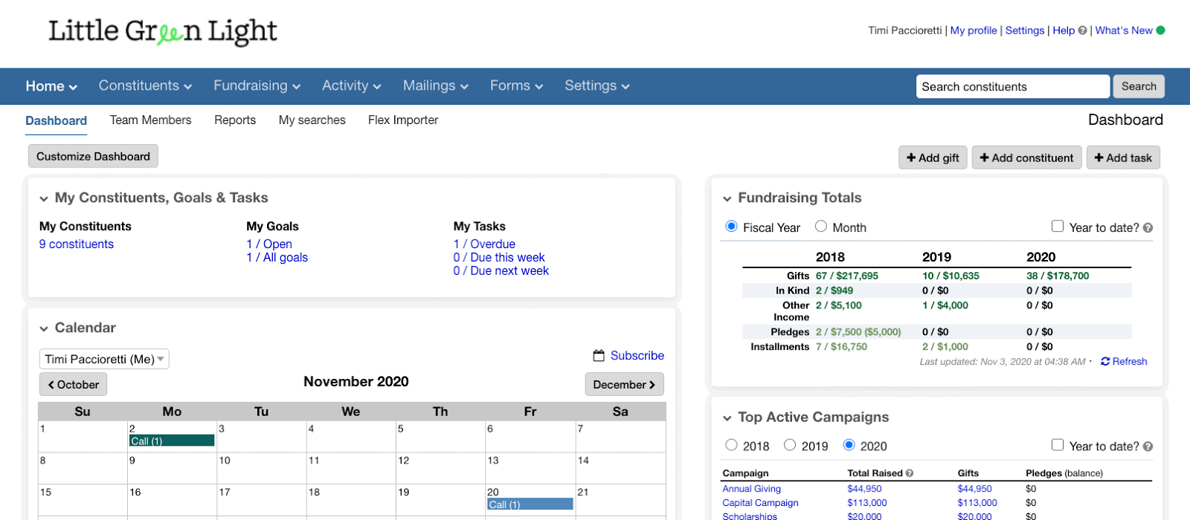Collapse the My Constituents, Goals & Tasks panel
Image resolution: width=1190 pixels, height=520 pixels.
point(44,199)
